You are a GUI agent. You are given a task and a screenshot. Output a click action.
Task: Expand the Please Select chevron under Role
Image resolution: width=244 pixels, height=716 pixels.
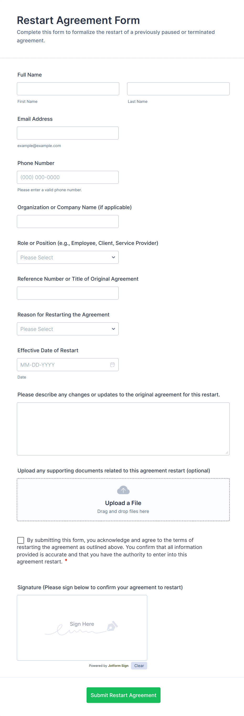(113, 257)
